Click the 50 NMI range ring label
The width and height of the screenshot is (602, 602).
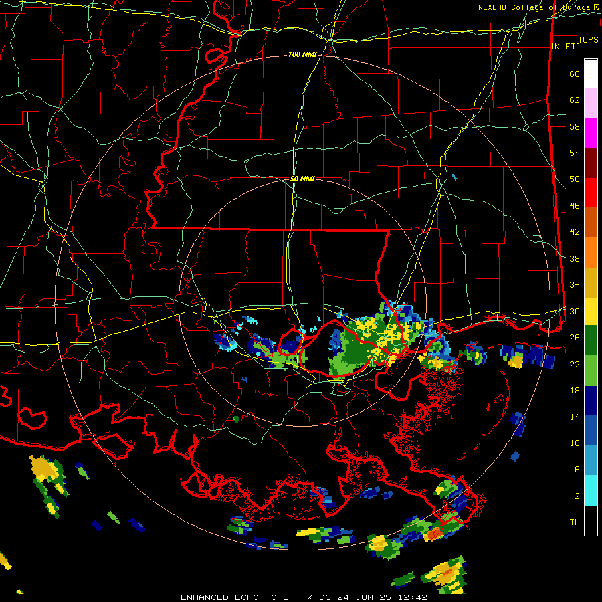[x=302, y=179]
